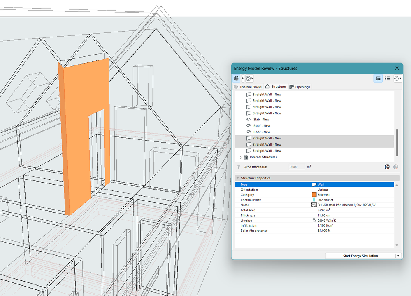Select the Slab - New row
Screen dimensions: 411x296
pyautogui.click(x=314, y=120)
